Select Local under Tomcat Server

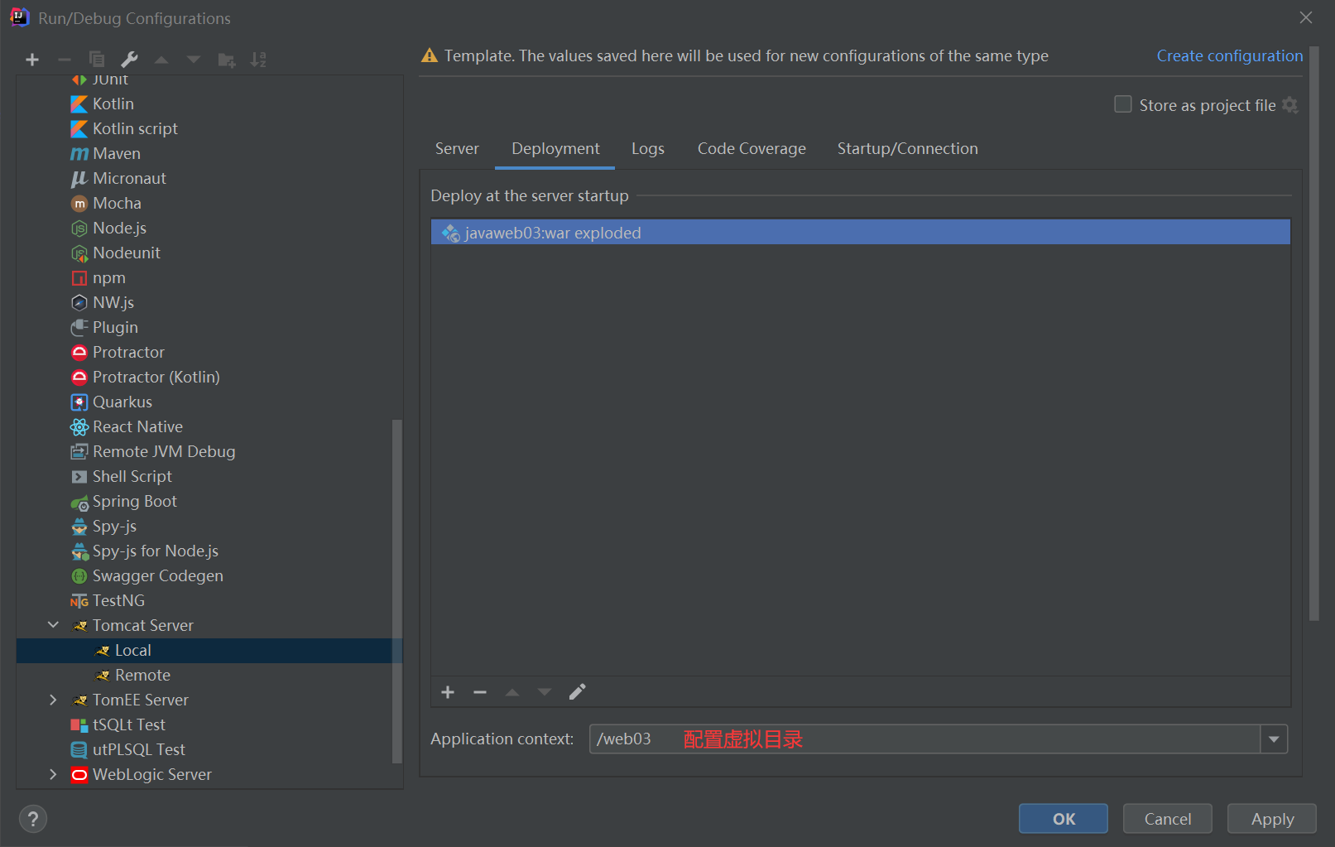pos(209,650)
